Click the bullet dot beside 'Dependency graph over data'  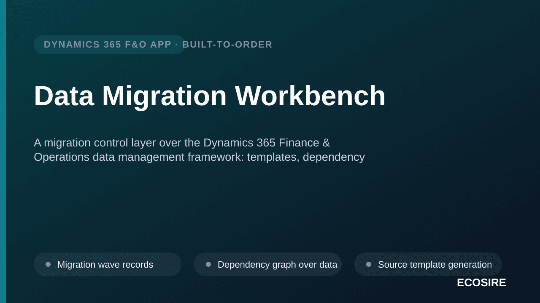(208, 264)
